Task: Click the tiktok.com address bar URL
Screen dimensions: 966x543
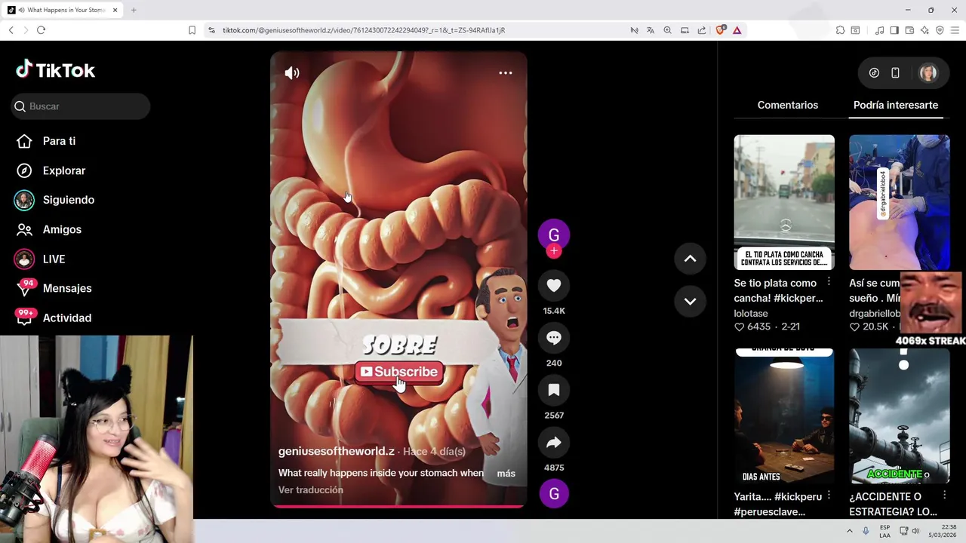Action: coord(364,30)
